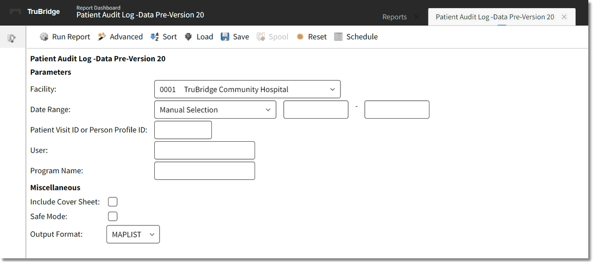
Task: Click the Parameters section heading
Action: click(x=51, y=72)
